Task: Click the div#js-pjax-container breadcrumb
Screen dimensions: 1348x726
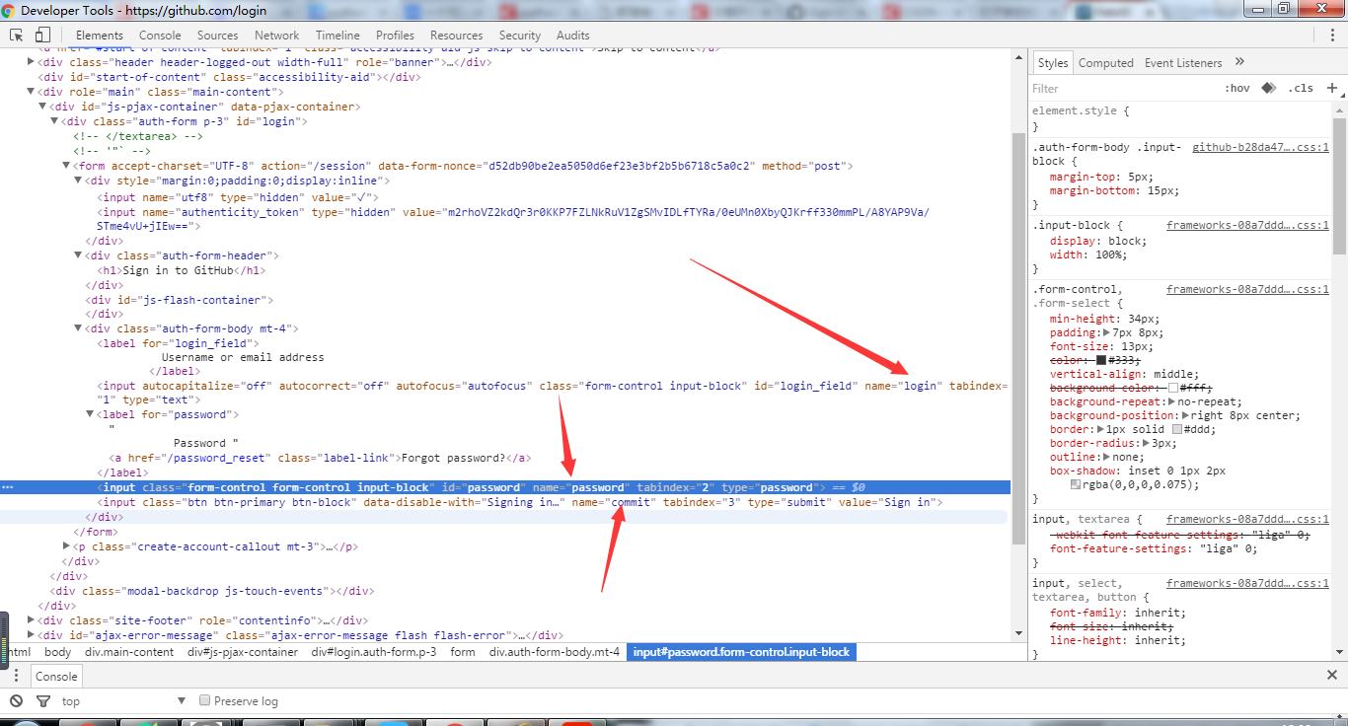Action: coord(243,652)
